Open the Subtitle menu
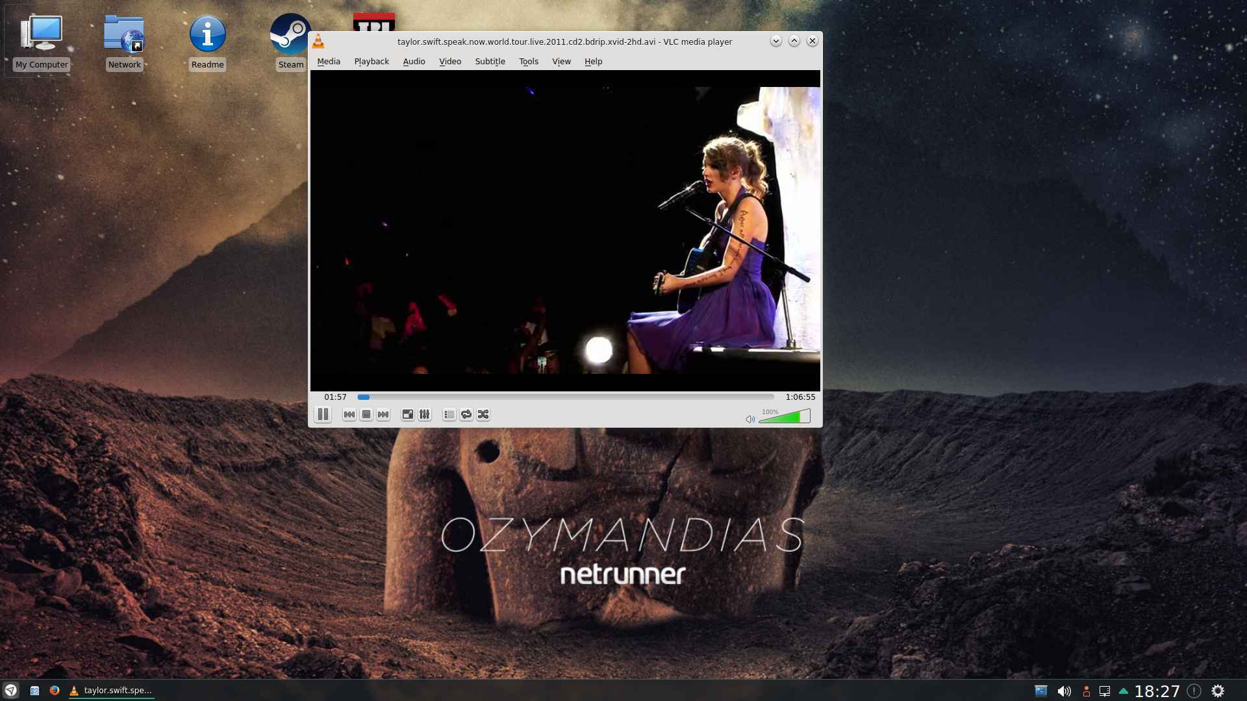The image size is (1247, 701). click(x=490, y=61)
